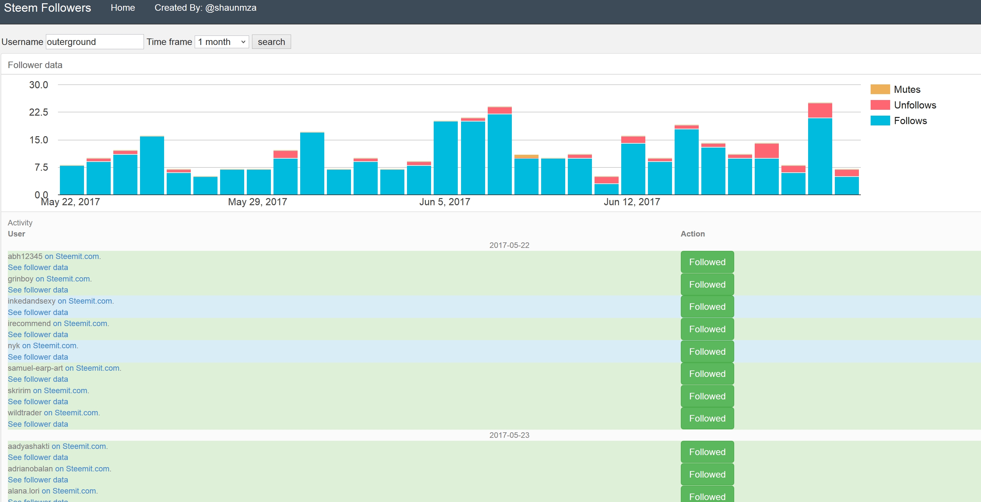Click Followed button for wildtrader
Image resolution: width=981 pixels, height=502 pixels.
tap(707, 418)
